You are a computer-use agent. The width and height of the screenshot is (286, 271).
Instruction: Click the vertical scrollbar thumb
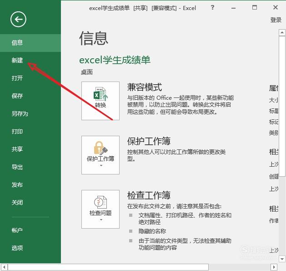[282, 106]
